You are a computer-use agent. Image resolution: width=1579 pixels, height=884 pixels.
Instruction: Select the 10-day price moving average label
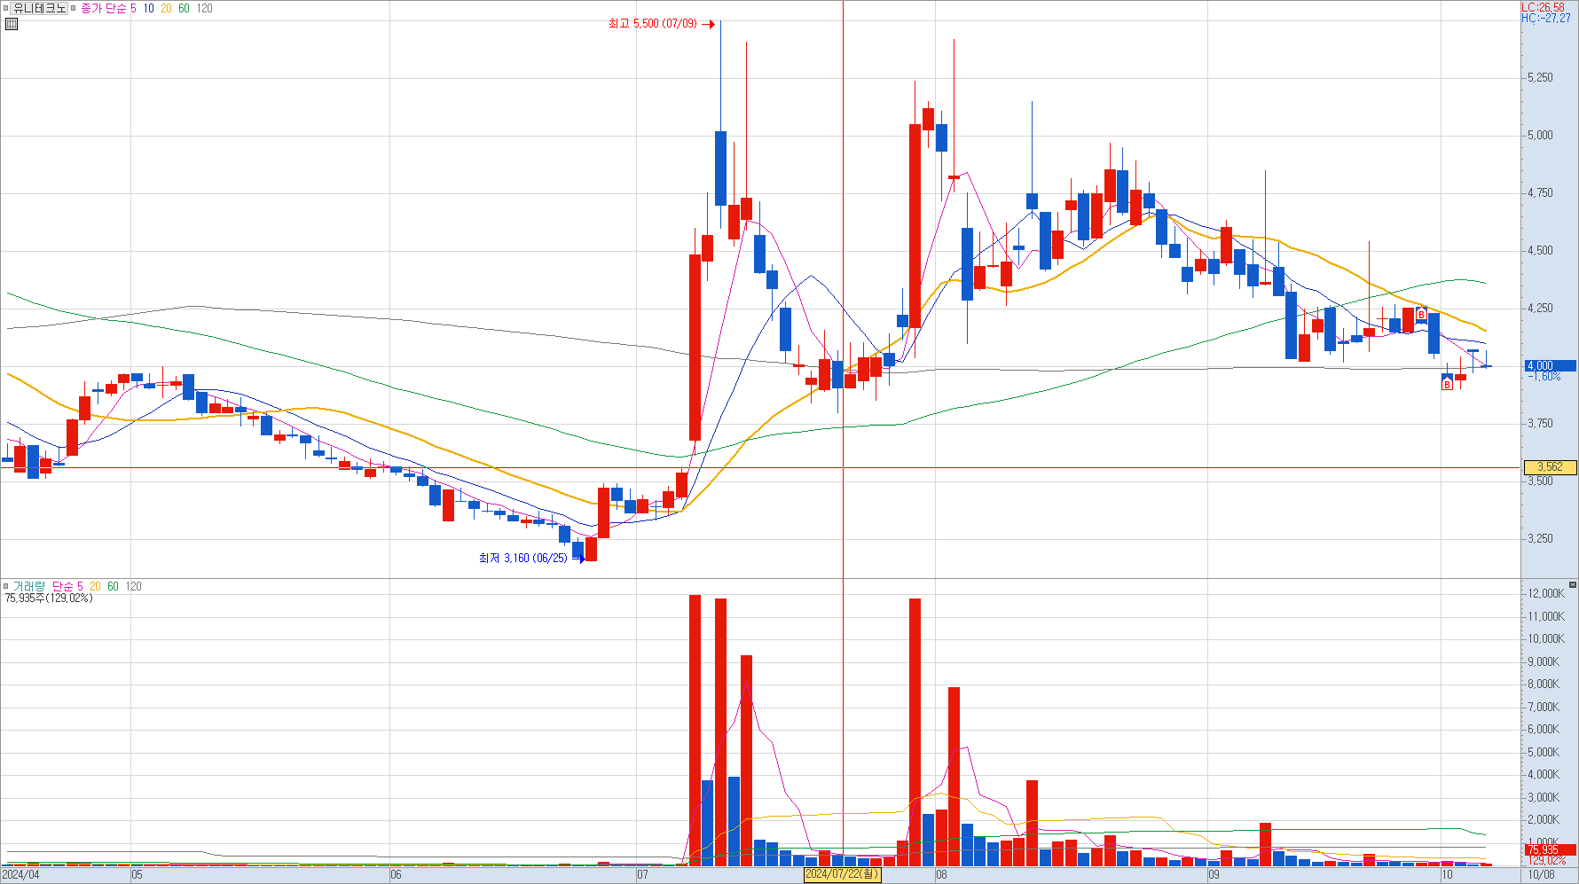(148, 8)
